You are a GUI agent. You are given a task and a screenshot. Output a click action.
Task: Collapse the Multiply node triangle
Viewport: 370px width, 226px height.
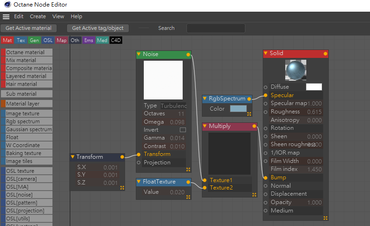click(x=205, y=126)
